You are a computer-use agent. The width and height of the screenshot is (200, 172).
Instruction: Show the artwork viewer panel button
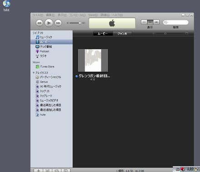pos(65,171)
